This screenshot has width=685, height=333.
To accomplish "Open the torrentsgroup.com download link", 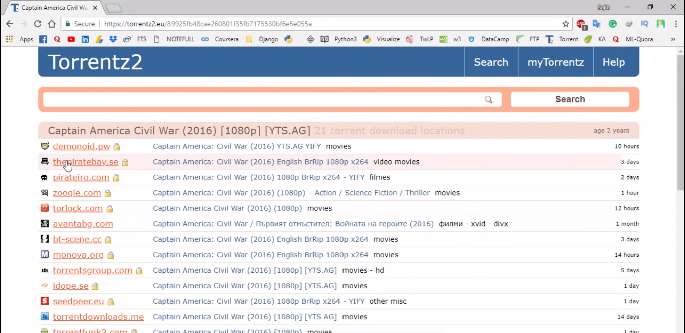I will tap(92, 270).
